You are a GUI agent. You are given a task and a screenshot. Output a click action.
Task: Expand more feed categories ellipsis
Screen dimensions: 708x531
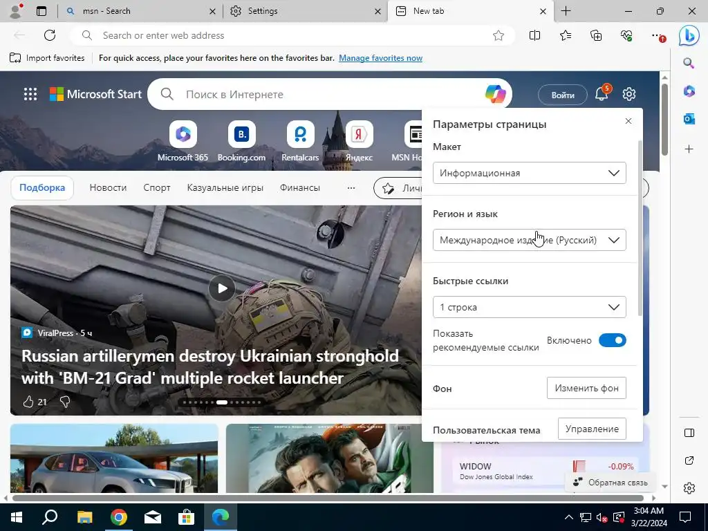(x=351, y=188)
